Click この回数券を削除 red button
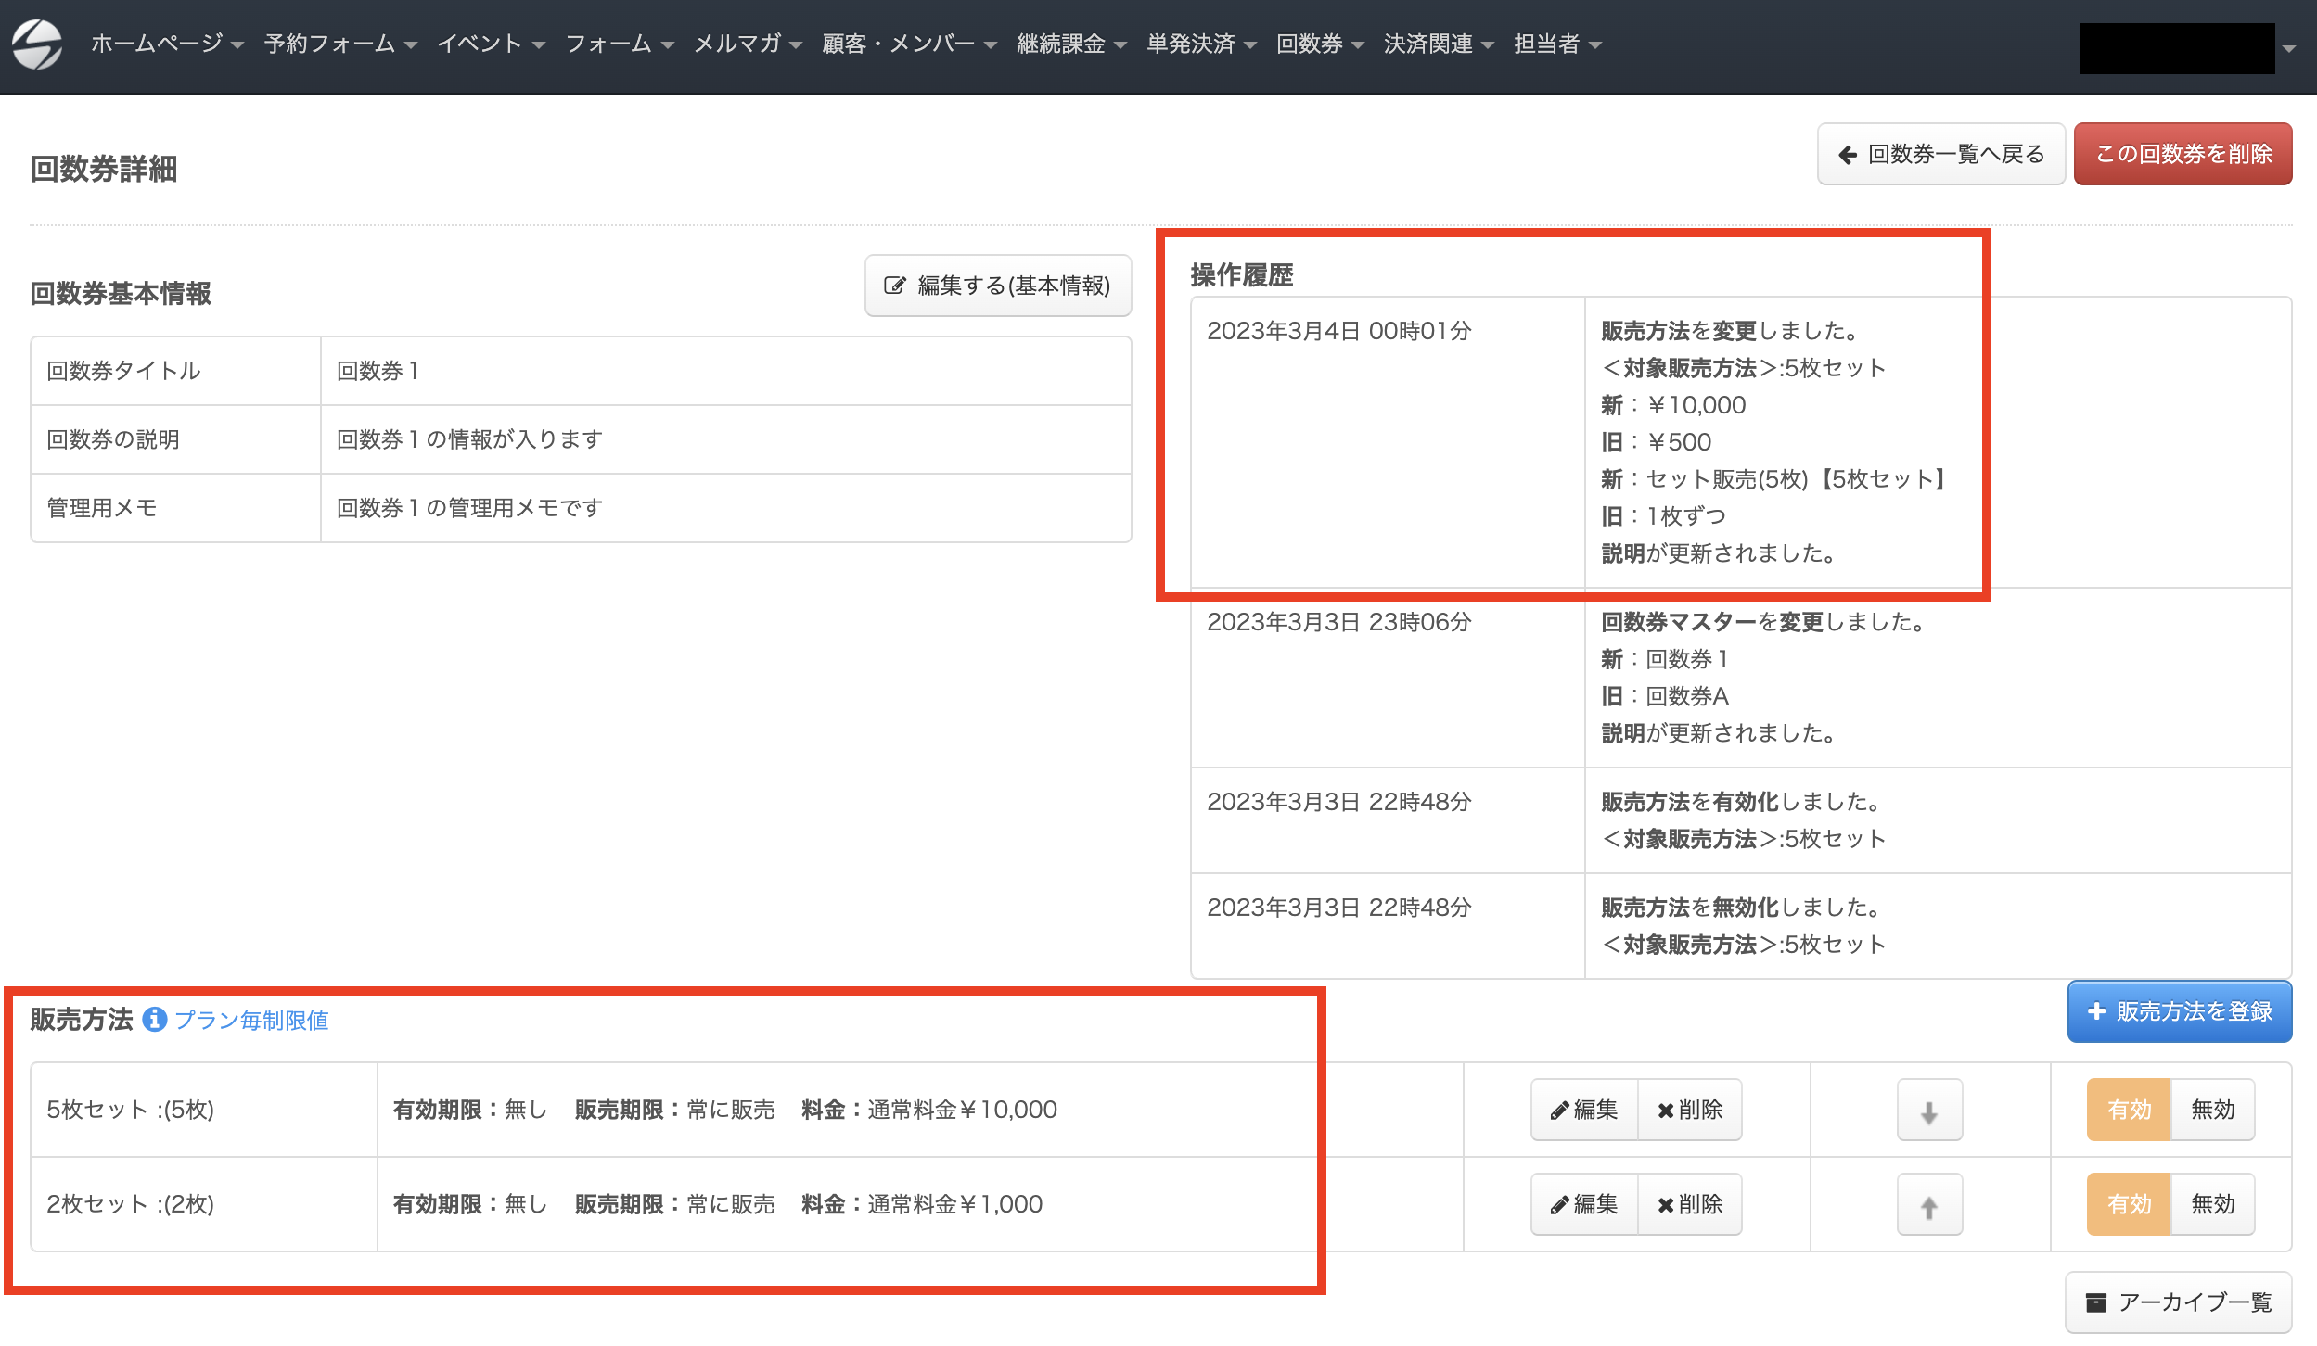Image resolution: width=2317 pixels, height=1346 pixels. [2183, 154]
